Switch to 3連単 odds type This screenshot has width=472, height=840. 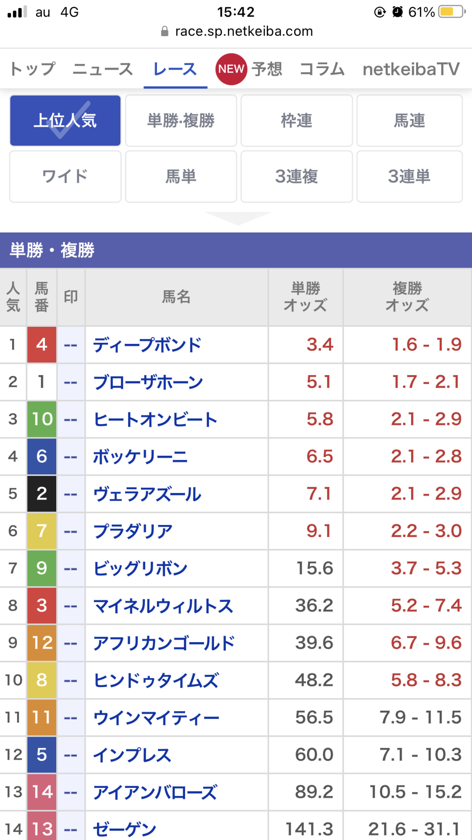[409, 176]
